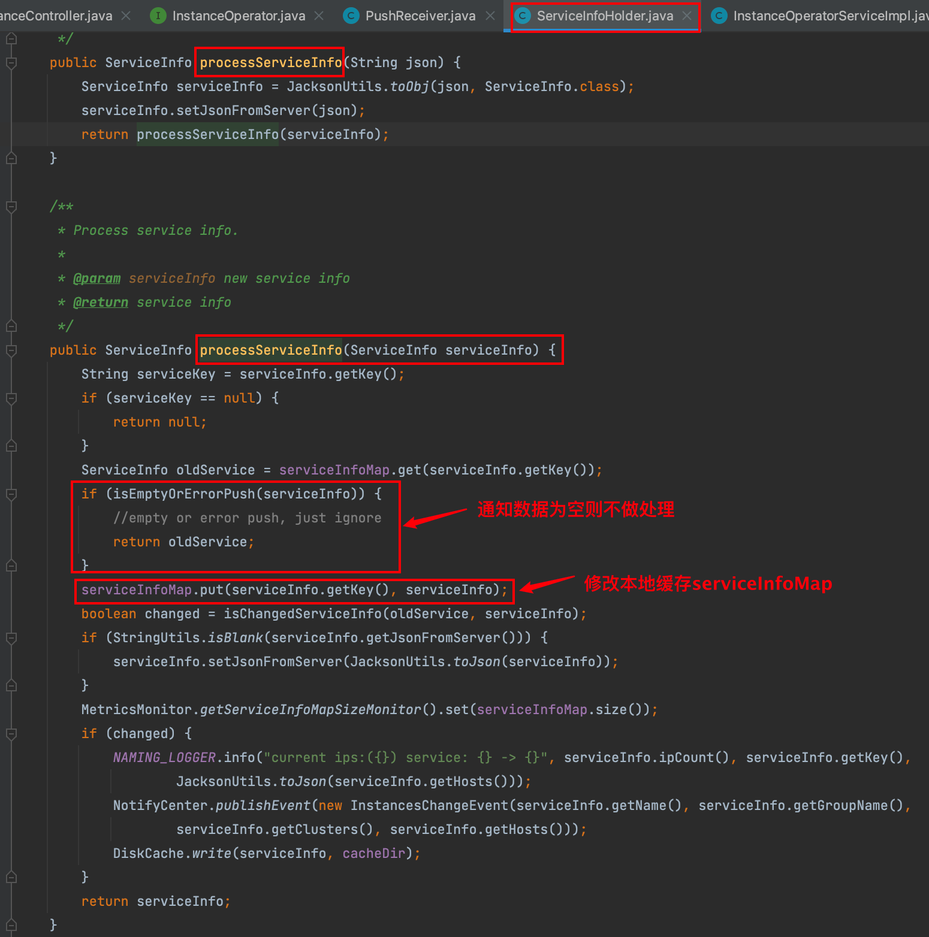This screenshot has width=929, height=937.
Task: Collapse the 'Process service info' Javadoc comment fold
Action: (x=11, y=207)
